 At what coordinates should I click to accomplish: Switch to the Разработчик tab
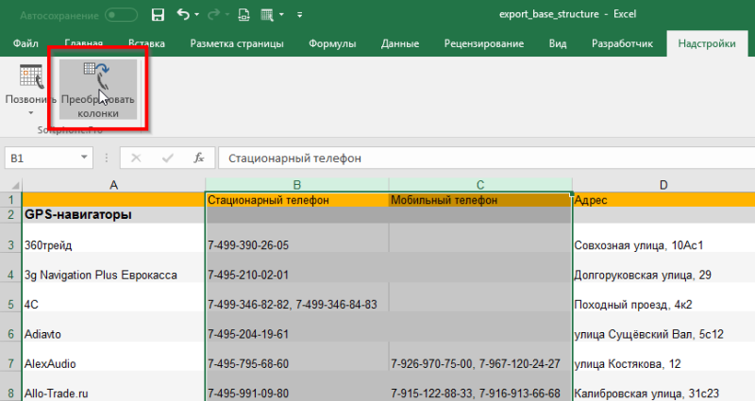click(x=622, y=43)
